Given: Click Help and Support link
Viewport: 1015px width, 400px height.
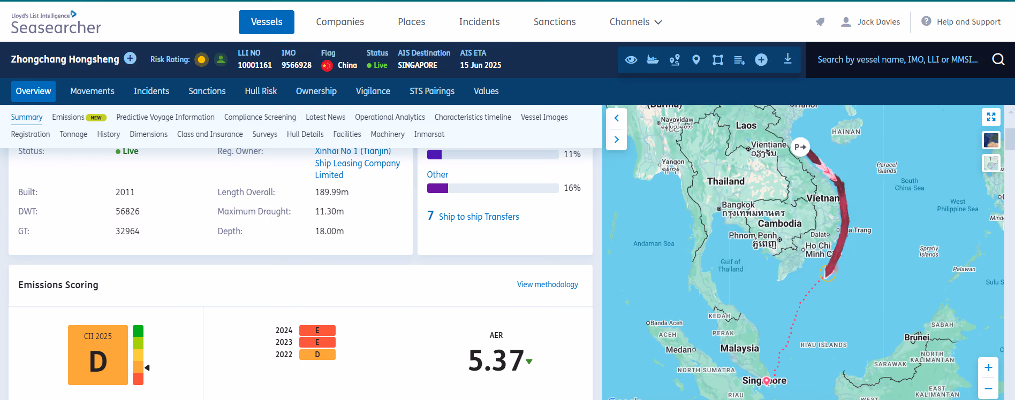Looking at the screenshot, I should pyautogui.click(x=968, y=22).
